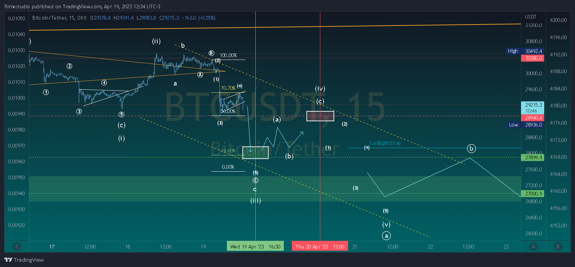Click the Wed 19 Apr '23 16:30 time label
Viewport: 575px width, 267px height.
(x=255, y=246)
